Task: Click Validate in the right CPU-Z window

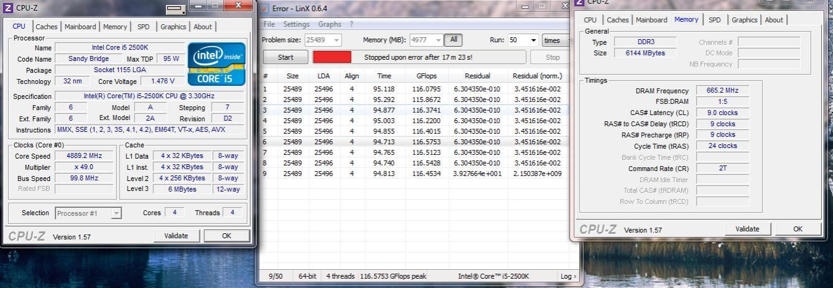Action: coord(747,229)
